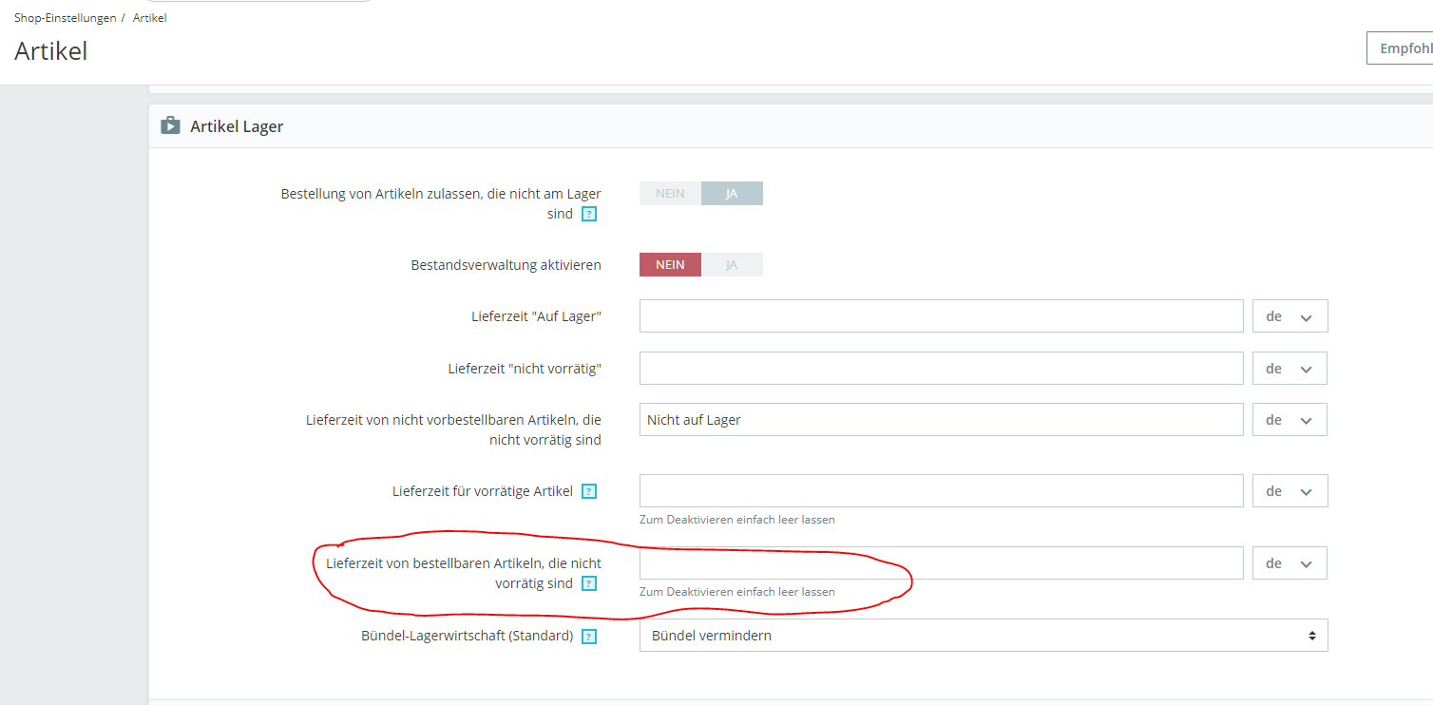Click hint text under Lieferzeit von bestellbaren Artikeln field
Viewport: 1433px width, 705px height.
737,592
